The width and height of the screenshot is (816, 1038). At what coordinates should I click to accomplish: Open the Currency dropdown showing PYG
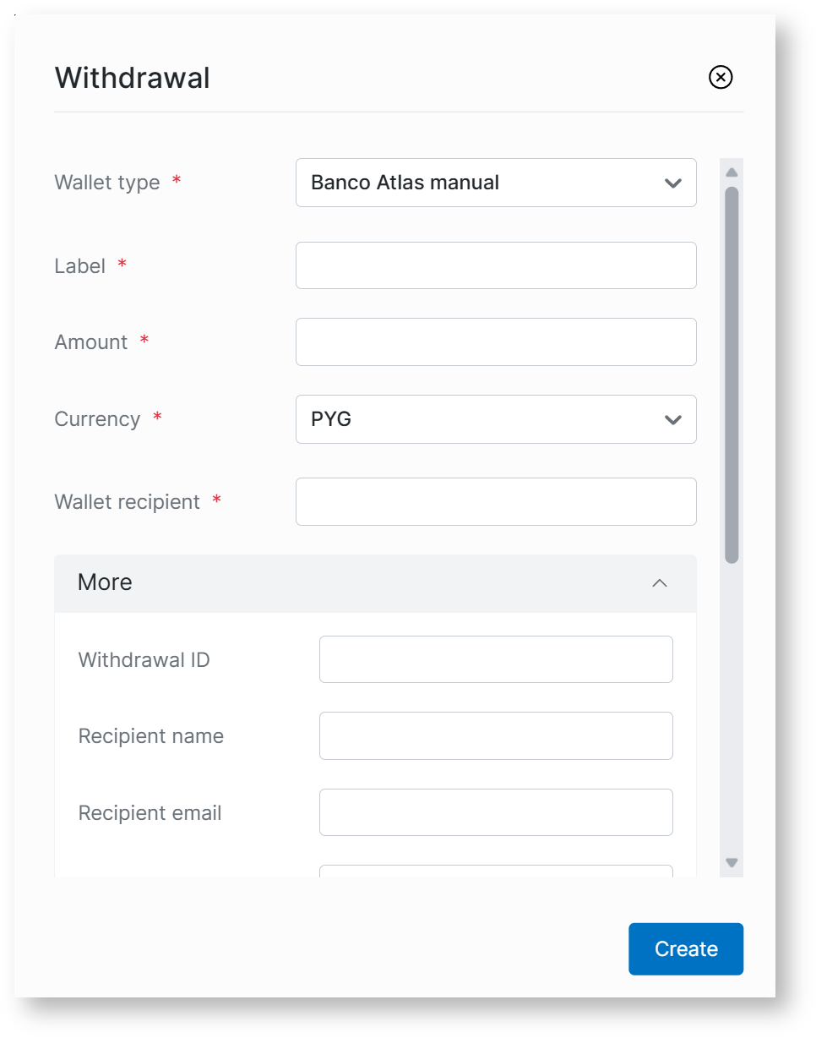click(x=495, y=419)
